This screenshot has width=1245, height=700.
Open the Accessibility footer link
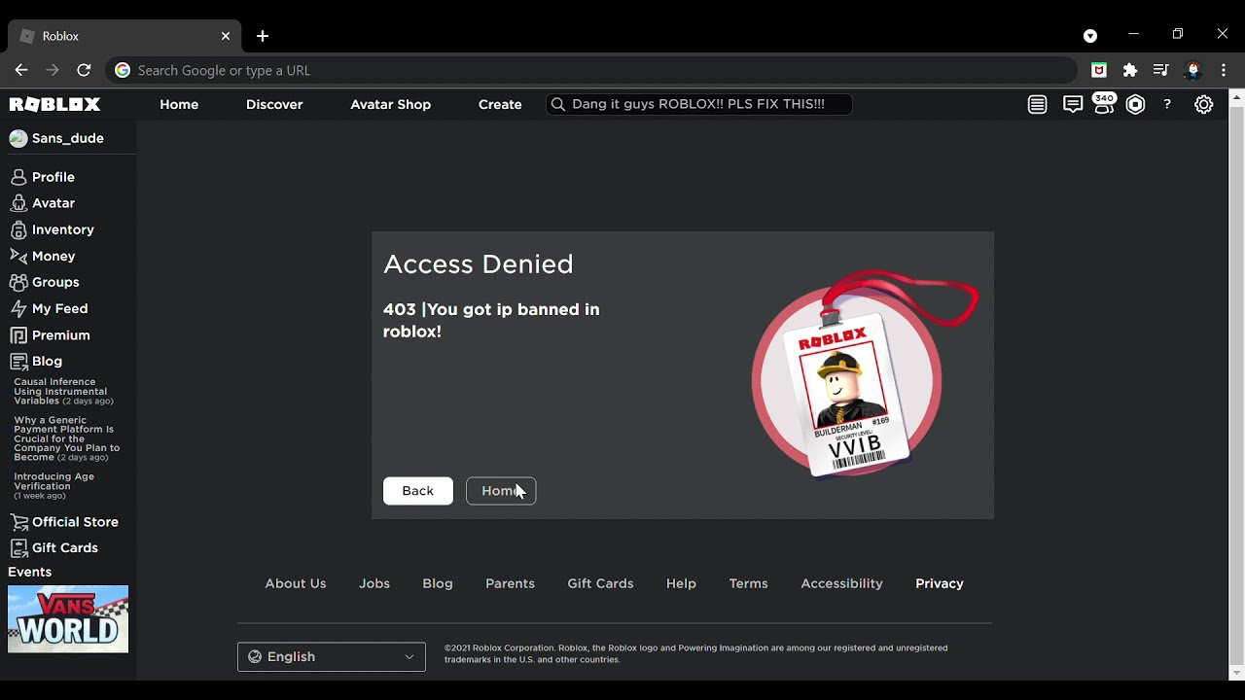[842, 583]
